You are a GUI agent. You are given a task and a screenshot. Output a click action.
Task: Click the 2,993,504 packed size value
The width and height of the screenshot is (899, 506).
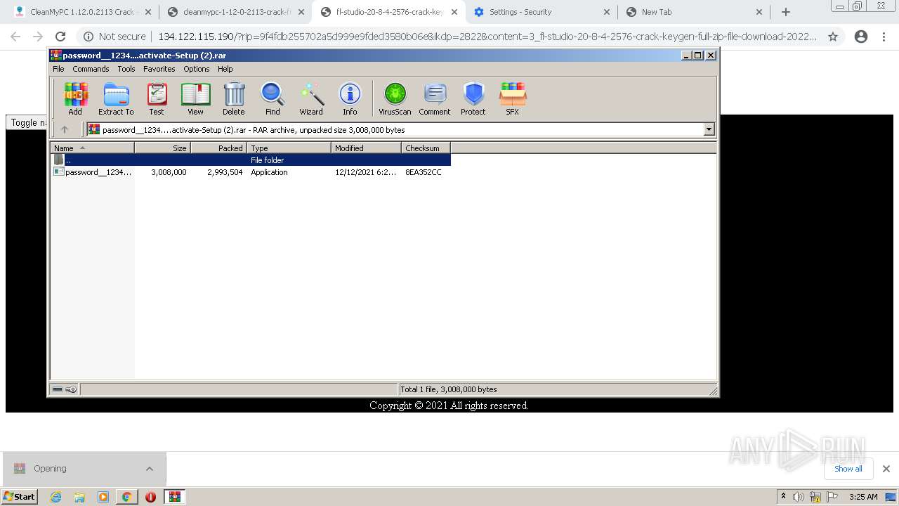coord(225,172)
